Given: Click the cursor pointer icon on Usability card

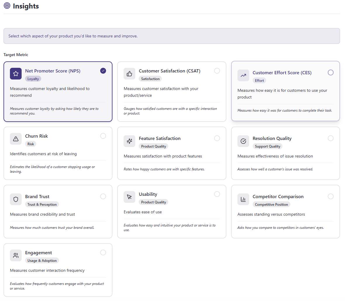Looking at the screenshot, I should [x=129, y=197].
